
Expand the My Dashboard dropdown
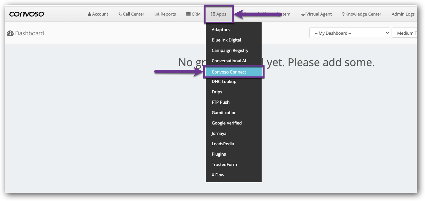coord(349,33)
